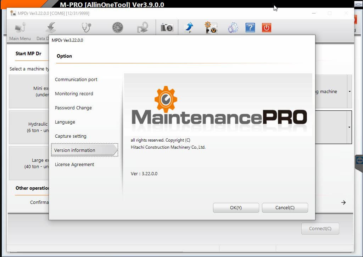This screenshot has width=363, height=257.
Task: Click the right arrow in Other operation row
Action: pos(343,202)
